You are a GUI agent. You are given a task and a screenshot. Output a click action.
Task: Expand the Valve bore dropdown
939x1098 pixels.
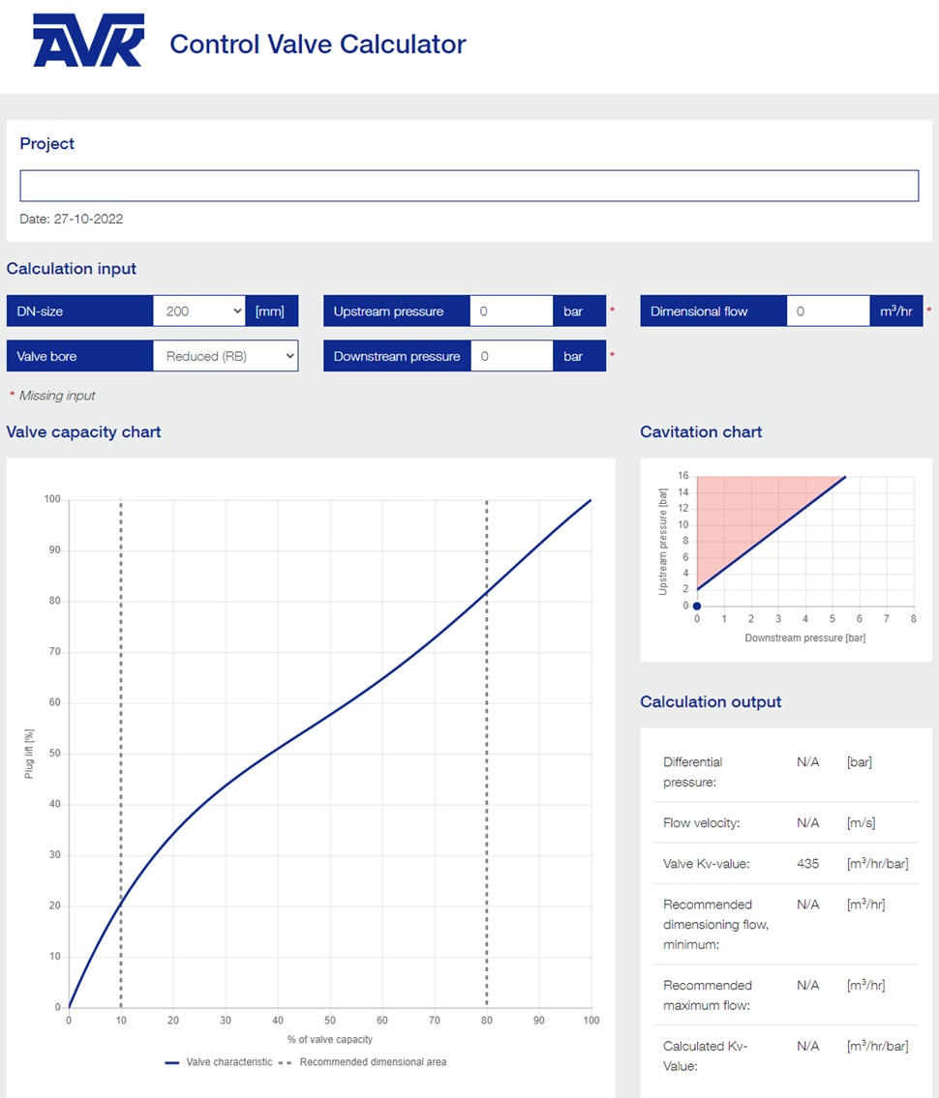pos(225,356)
